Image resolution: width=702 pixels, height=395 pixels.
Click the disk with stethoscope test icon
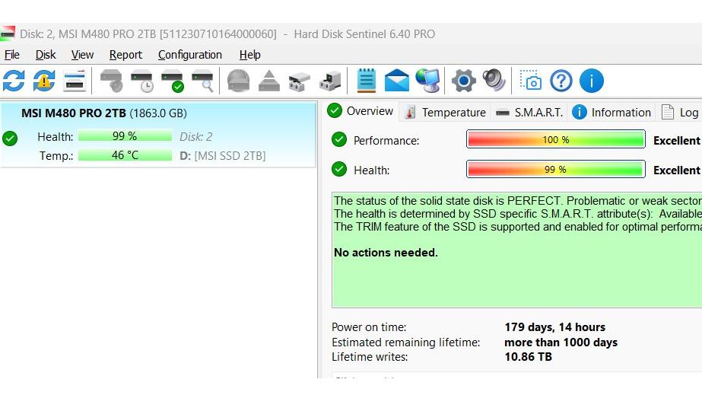tap(112, 81)
